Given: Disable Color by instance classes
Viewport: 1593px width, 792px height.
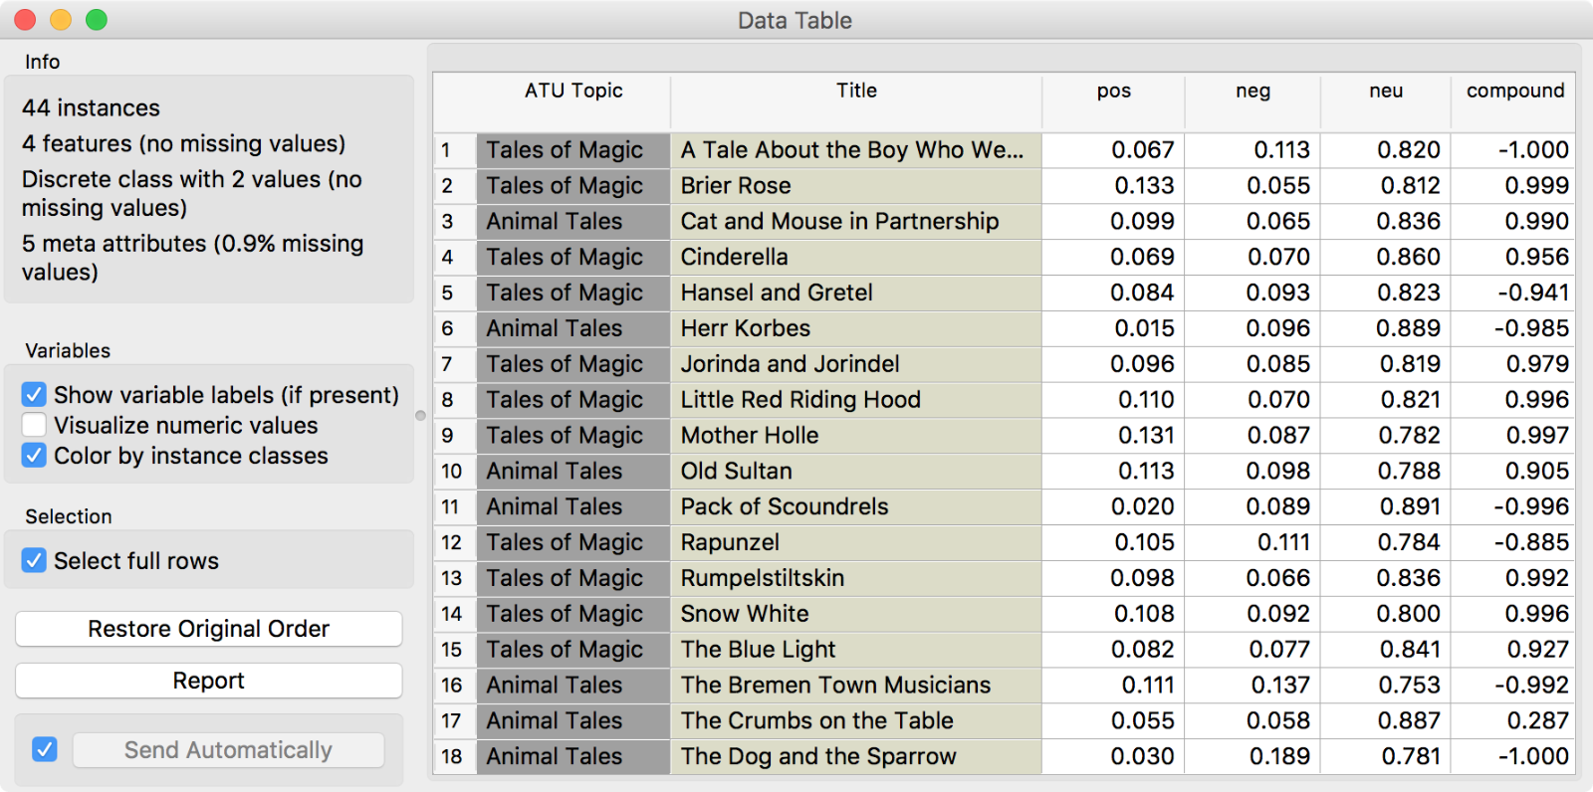Looking at the screenshot, I should tap(34, 456).
